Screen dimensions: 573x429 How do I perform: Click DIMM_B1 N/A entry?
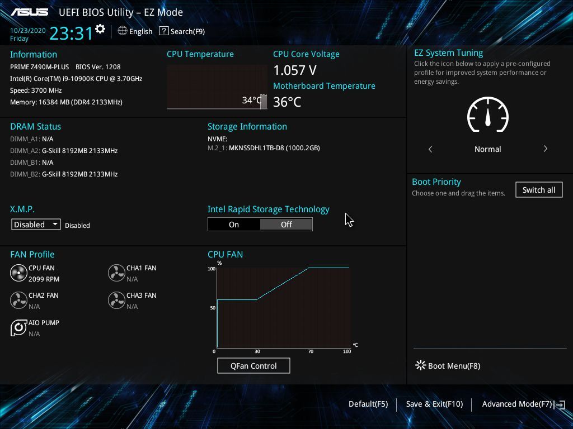pyautogui.click(x=32, y=163)
